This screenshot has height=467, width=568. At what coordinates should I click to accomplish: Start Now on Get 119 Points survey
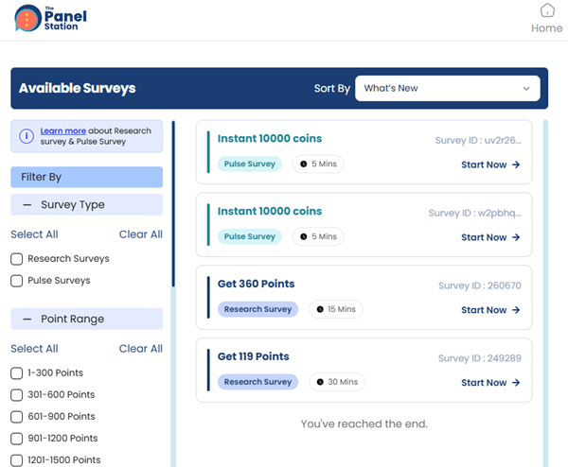coord(490,383)
